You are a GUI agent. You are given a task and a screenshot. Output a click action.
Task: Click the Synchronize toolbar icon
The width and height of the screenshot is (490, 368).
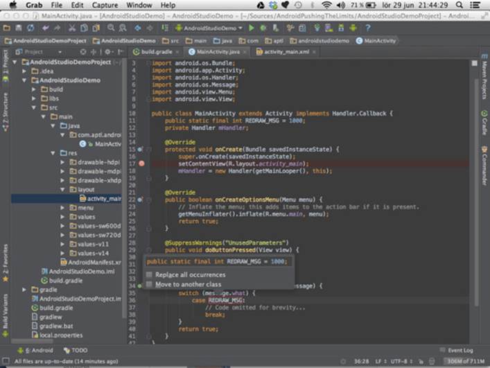(x=30, y=28)
